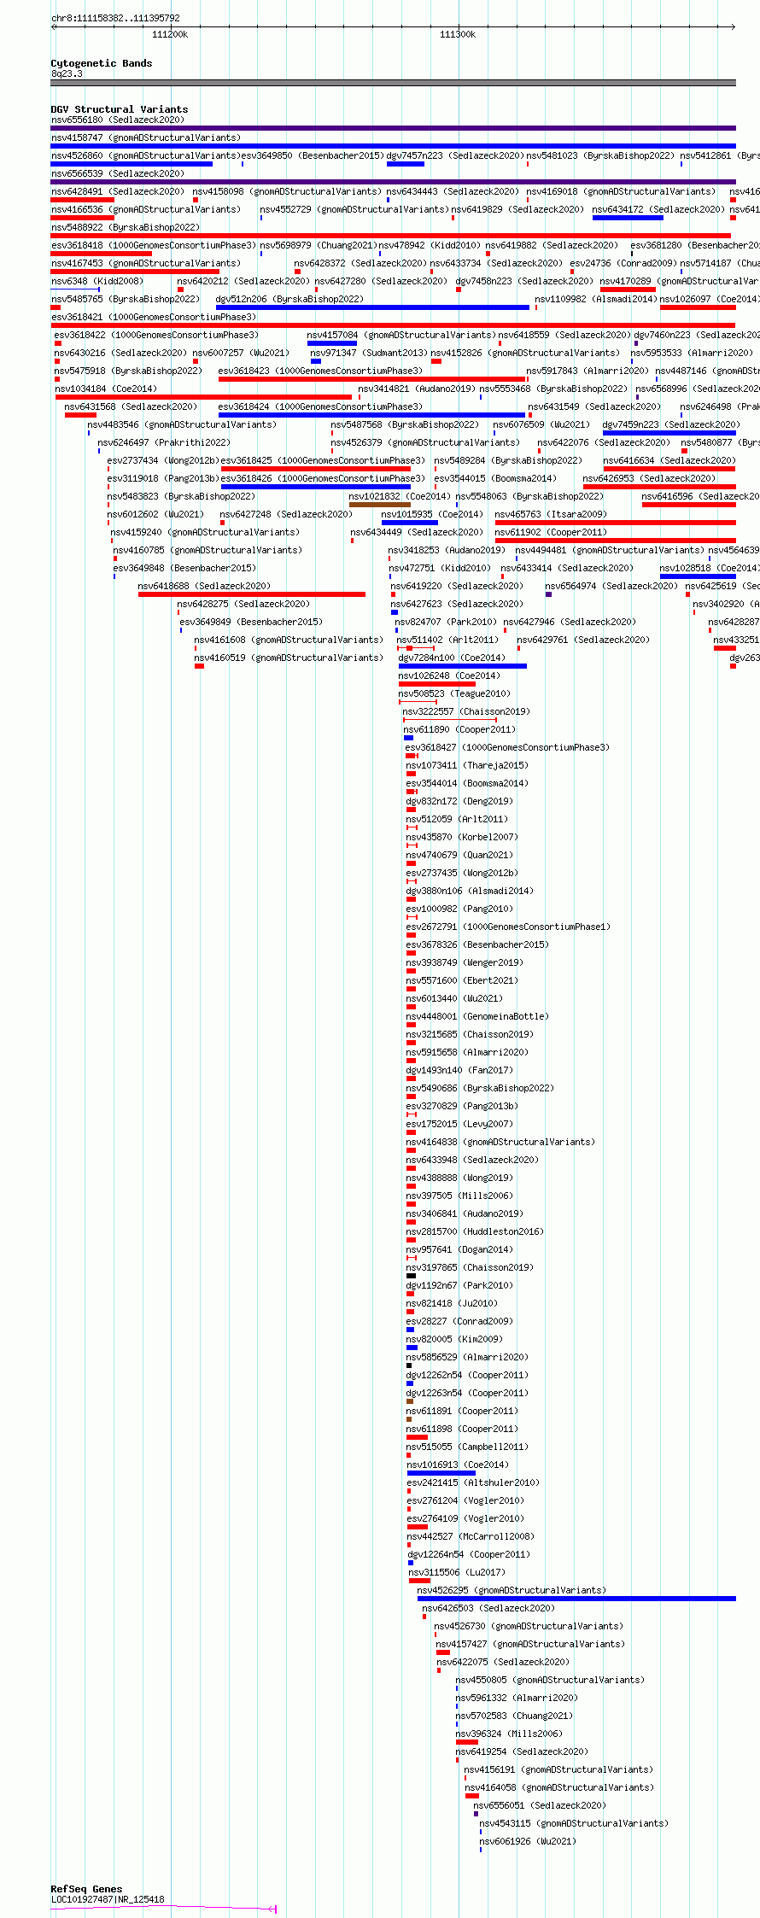The width and height of the screenshot is (760, 1918).
Task: Open variant nsv1034184 (Coe2014)
Action: [x=106, y=389]
